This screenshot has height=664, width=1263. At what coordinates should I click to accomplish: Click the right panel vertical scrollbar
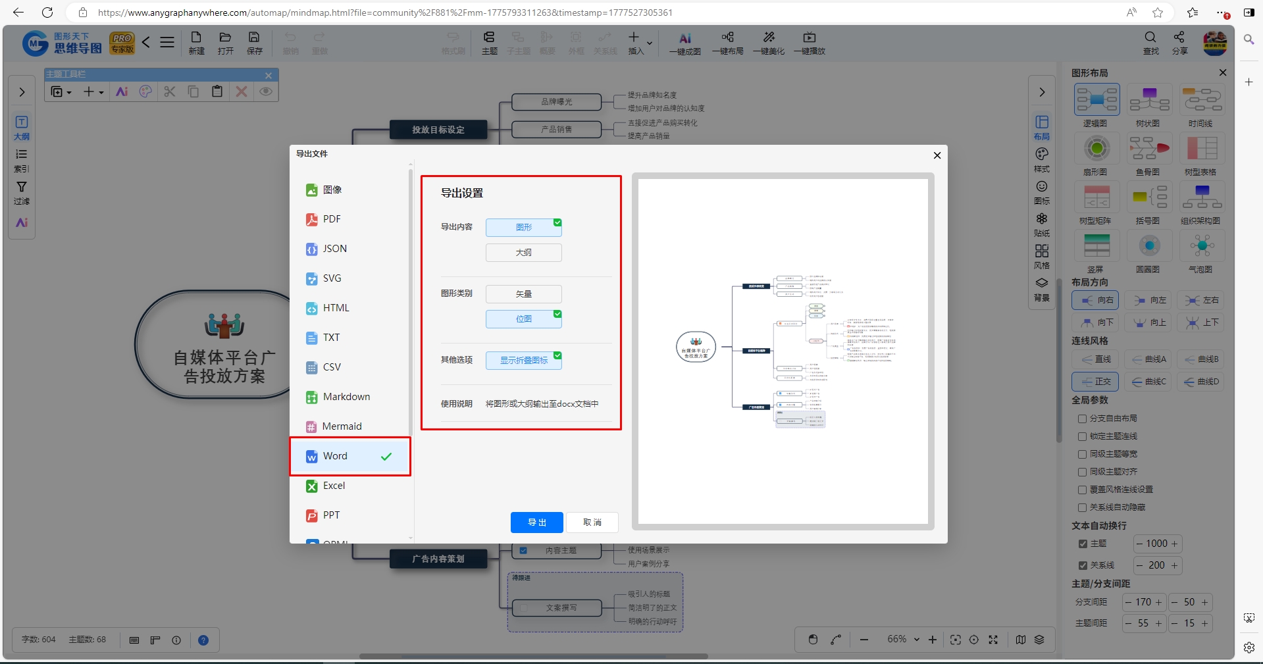click(1058, 361)
